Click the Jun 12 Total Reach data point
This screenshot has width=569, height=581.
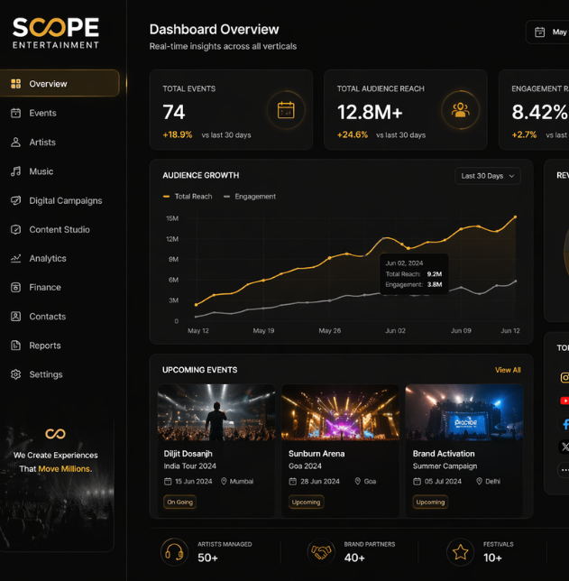coord(515,217)
